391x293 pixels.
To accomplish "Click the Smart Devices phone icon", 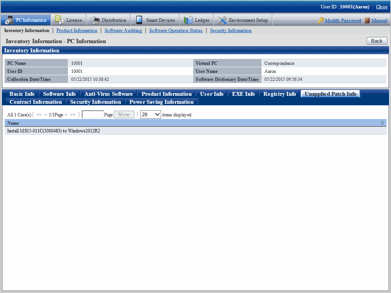I will click(139, 20).
